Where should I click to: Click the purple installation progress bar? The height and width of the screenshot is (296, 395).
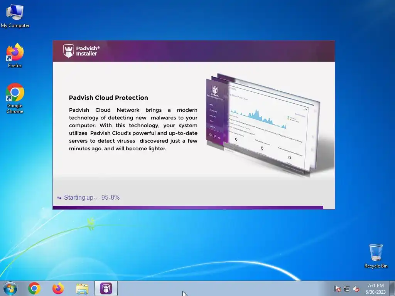[188, 208]
